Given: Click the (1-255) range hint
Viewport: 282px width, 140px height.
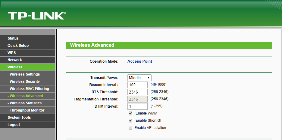Looking at the screenshot, I should 156,106.
